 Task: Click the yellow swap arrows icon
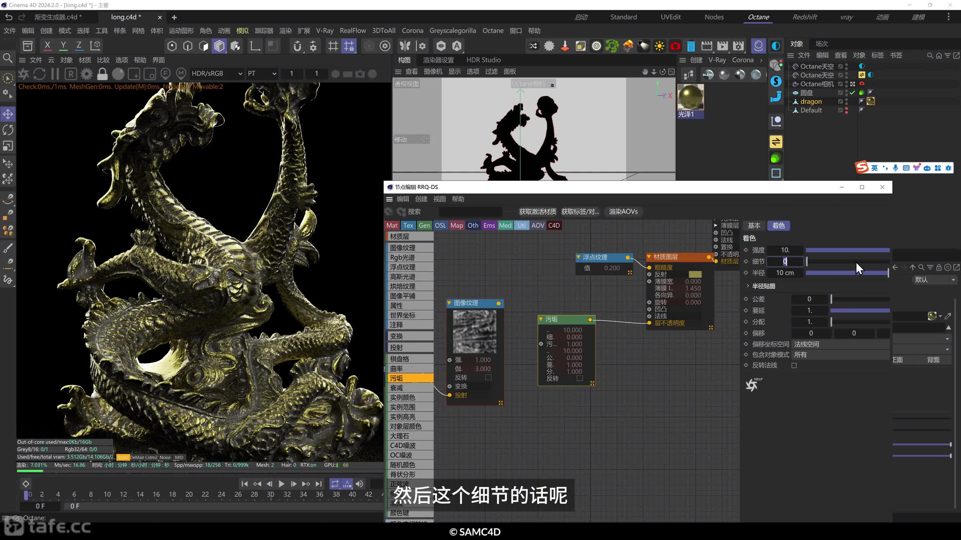[x=776, y=142]
